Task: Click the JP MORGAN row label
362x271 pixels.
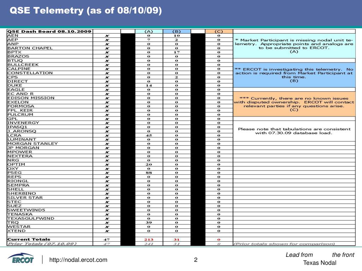Action: 23,147
